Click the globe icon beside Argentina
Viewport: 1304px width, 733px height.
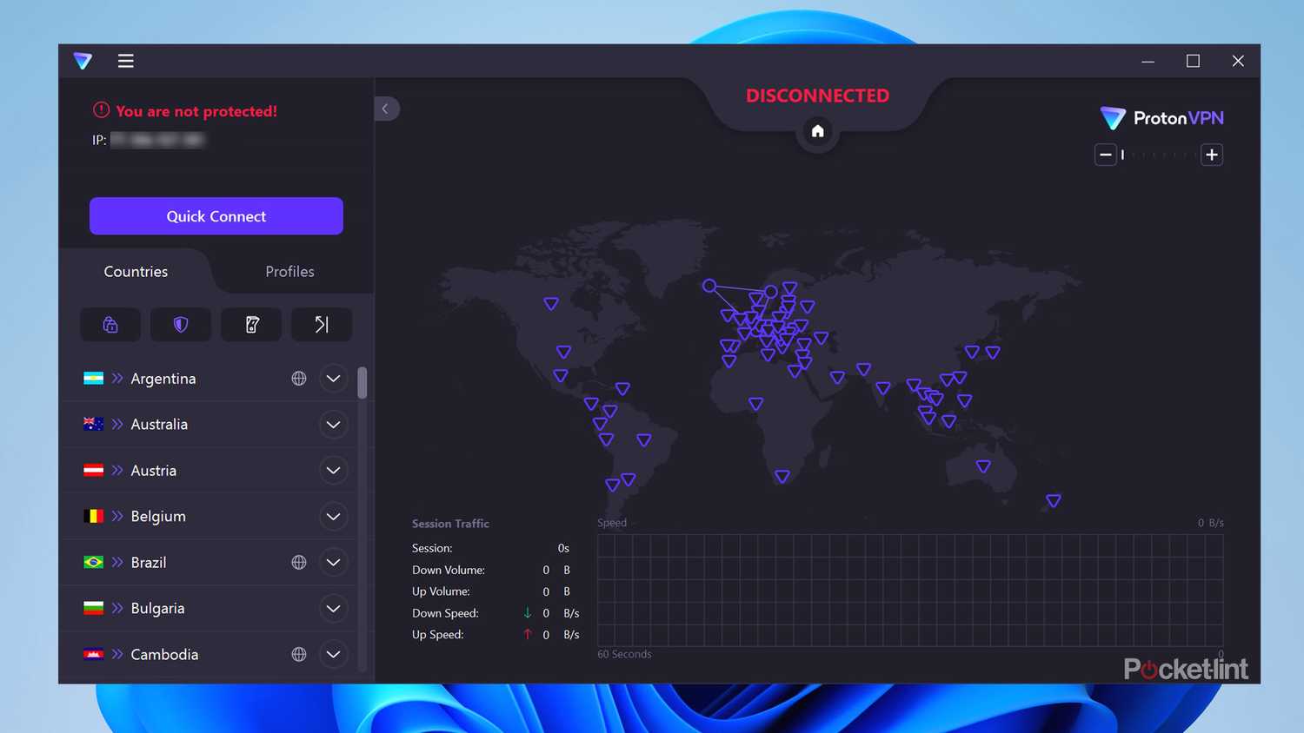click(x=299, y=378)
